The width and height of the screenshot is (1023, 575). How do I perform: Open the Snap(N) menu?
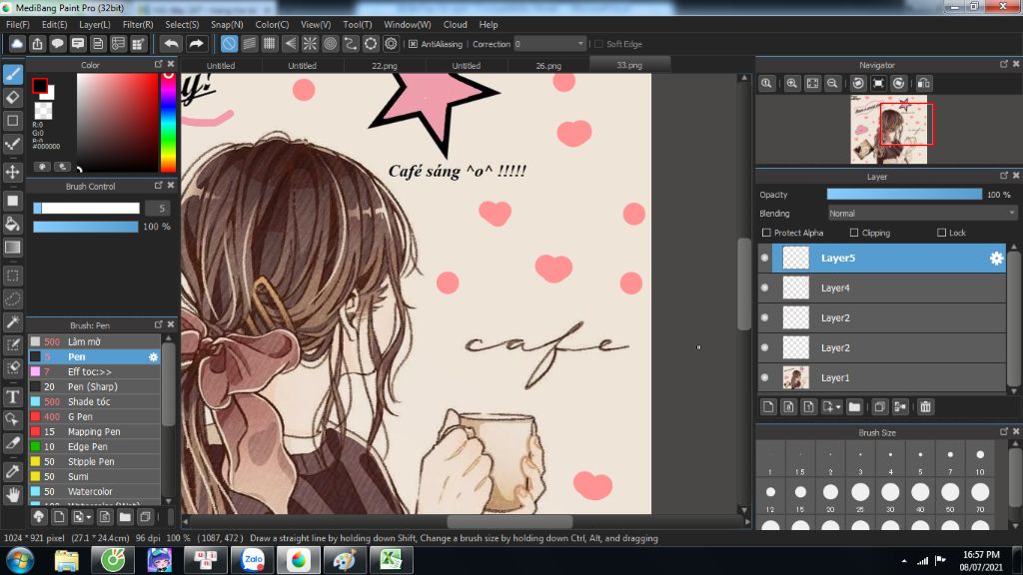227,25
